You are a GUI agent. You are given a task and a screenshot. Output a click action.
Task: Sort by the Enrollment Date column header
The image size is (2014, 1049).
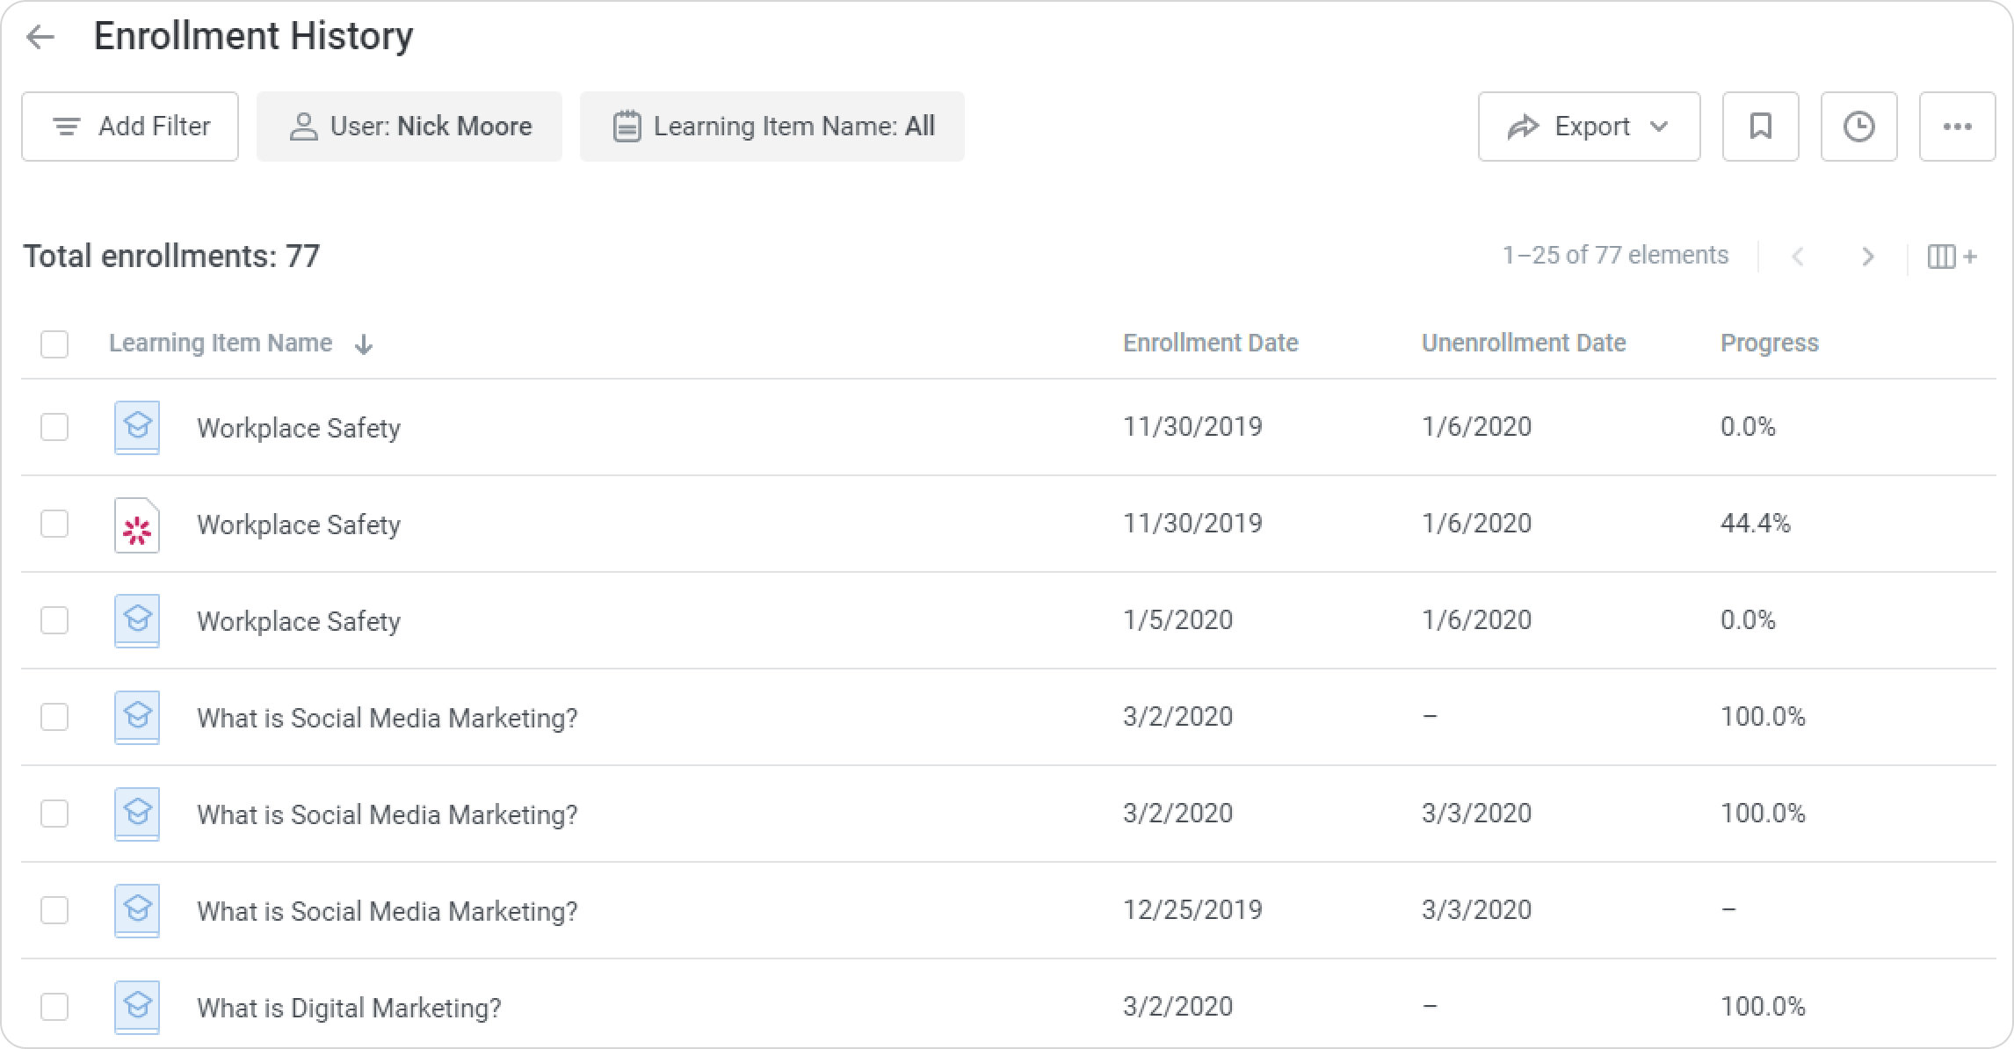(x=1210, y=344)
